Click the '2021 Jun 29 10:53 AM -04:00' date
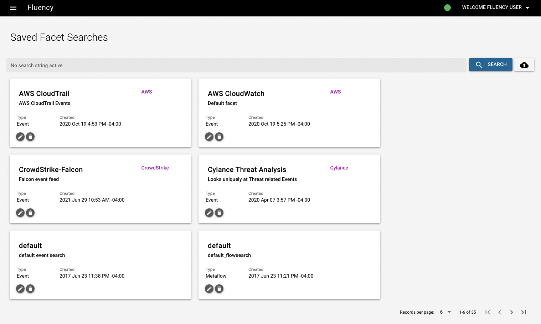The height and width of the screenshot is (324, 541). point(92,200)
